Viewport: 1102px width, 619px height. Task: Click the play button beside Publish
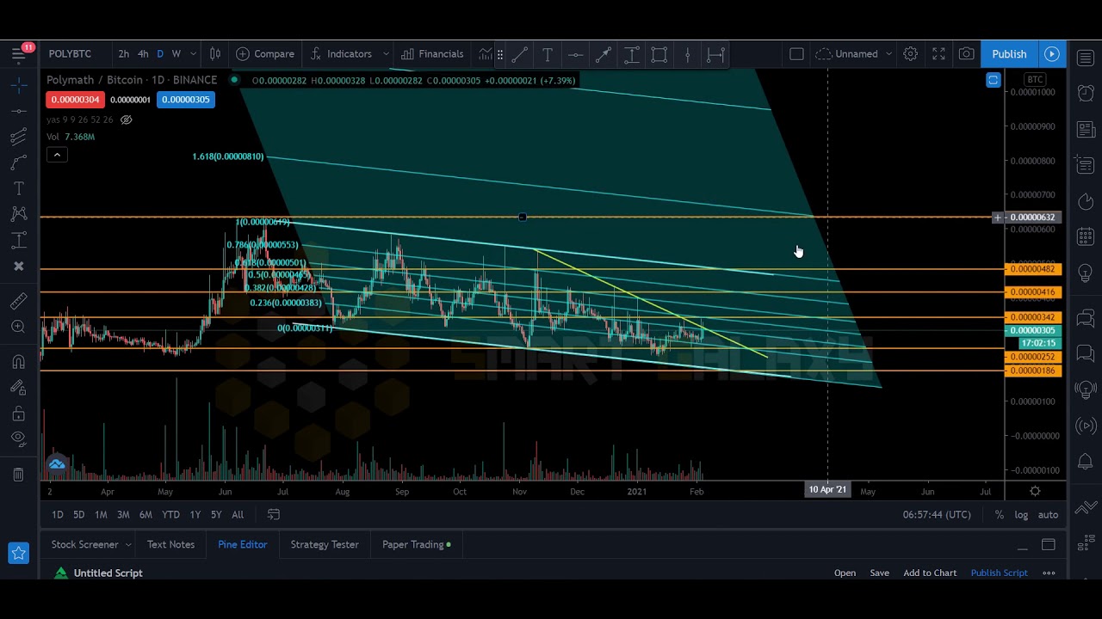pyautogui.click(x=1052, y=53)
